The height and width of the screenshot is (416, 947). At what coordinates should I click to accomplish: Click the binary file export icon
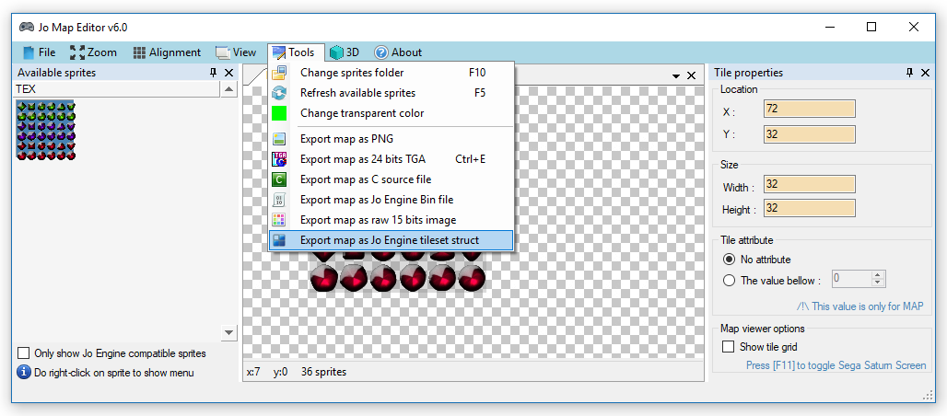click(x=279, y=200)
